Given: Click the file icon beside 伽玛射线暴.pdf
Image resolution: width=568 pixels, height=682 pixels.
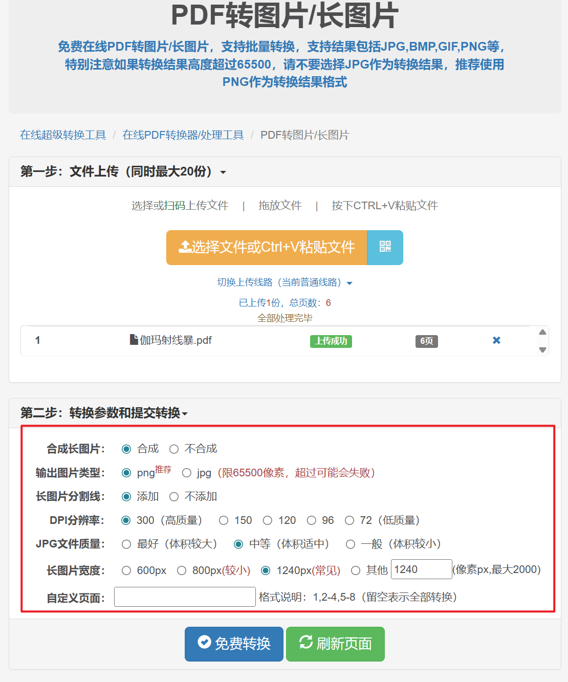Looking at the screenshot, I should 134,340.
